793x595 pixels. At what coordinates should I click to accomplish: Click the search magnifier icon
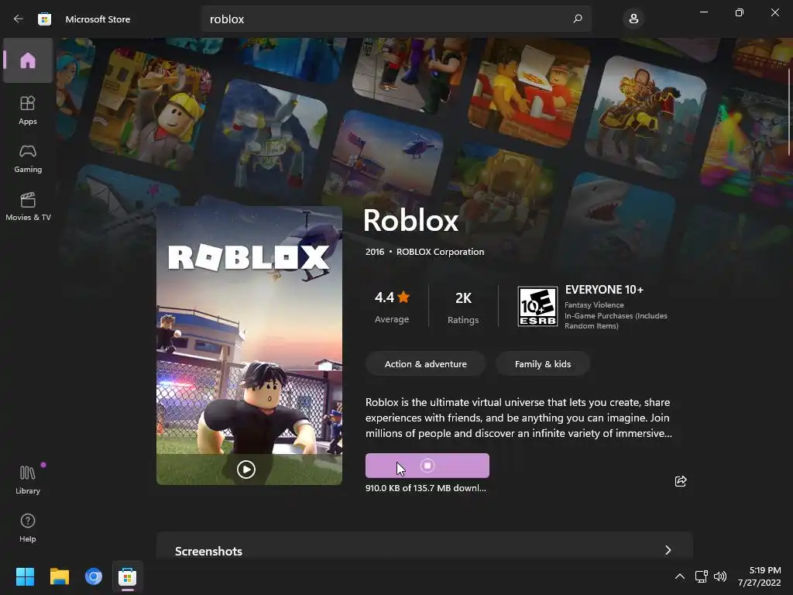578,19
